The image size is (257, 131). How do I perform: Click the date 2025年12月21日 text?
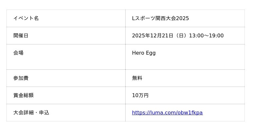tap(153, 36)
